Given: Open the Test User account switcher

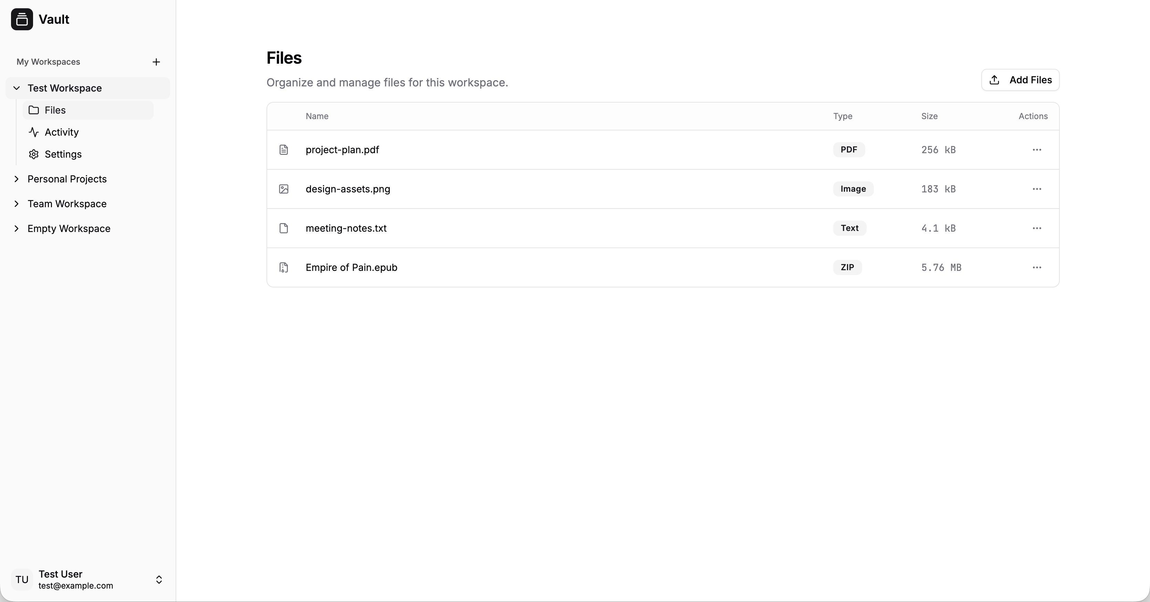Looking at the screenshot, I should coord(159,580).
